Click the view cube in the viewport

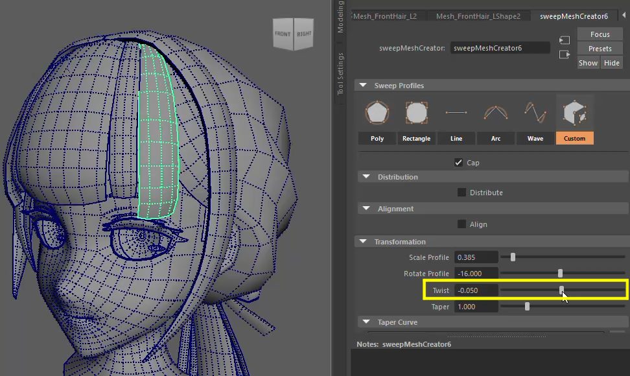pos(293,34)
